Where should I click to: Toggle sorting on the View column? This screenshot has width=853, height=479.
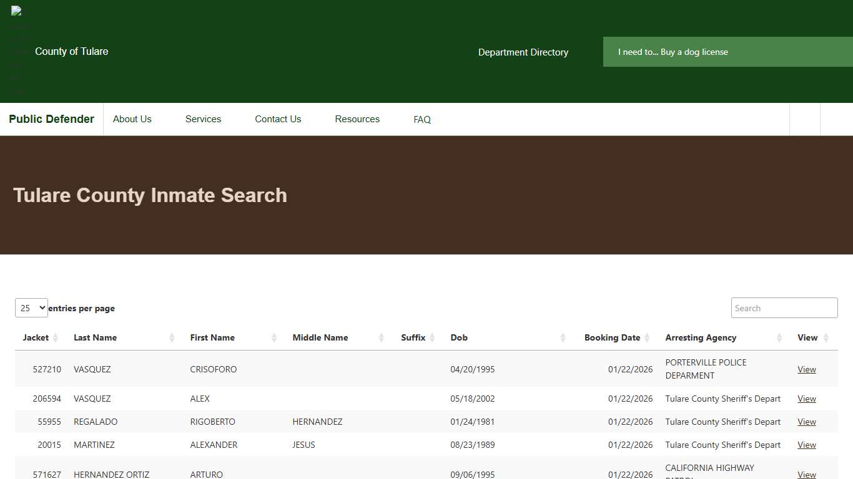(x=826, y=337)
